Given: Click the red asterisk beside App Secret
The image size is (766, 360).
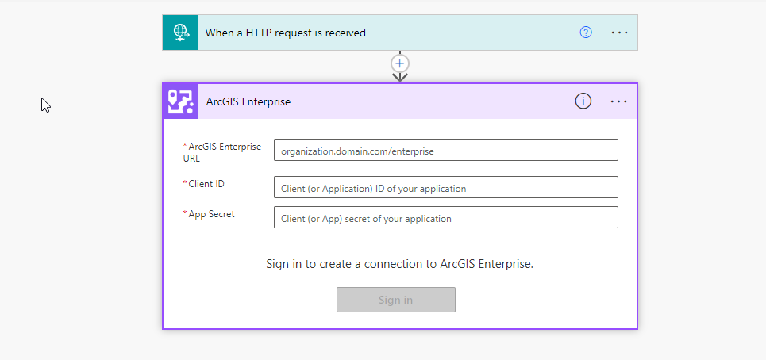Looking at the screenshot, I should point(185,214).
